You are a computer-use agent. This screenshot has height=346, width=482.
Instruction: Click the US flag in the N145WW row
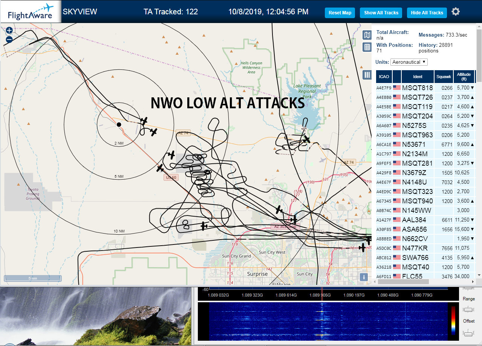point(397,210)
